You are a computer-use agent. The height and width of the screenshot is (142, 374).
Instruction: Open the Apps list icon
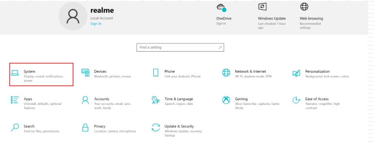point(15,100)
